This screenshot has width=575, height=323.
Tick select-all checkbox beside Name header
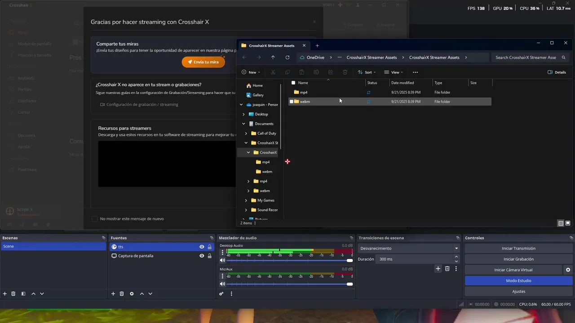[293, 83]
